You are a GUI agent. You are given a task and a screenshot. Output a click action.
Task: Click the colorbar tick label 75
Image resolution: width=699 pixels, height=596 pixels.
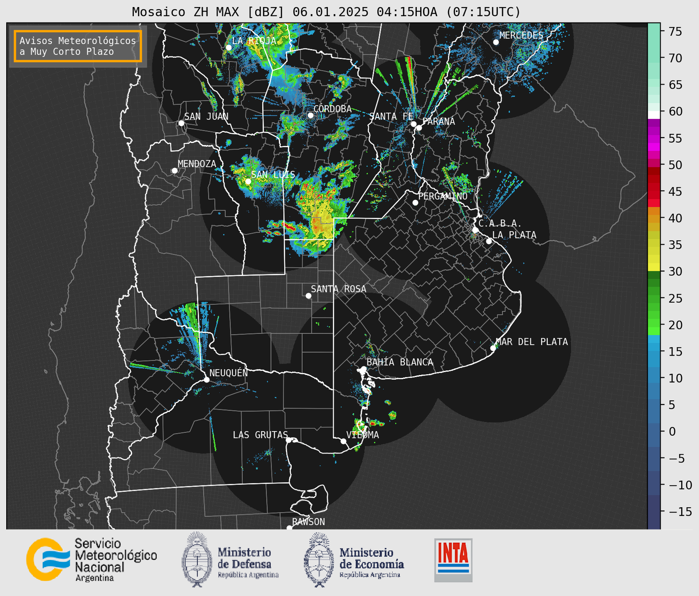coord(675,31)
